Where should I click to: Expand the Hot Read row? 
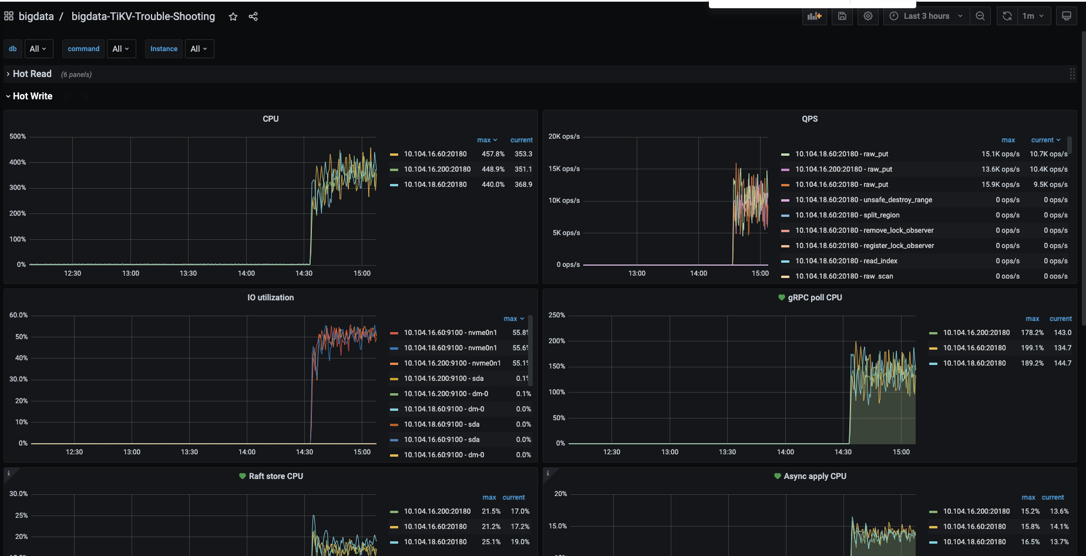tap(32, 74)
